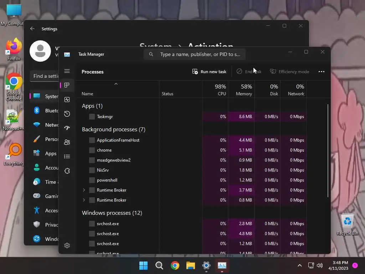Sort by Disk column header
The width and height of the screenshot is (365, 274).
[267, 90]
